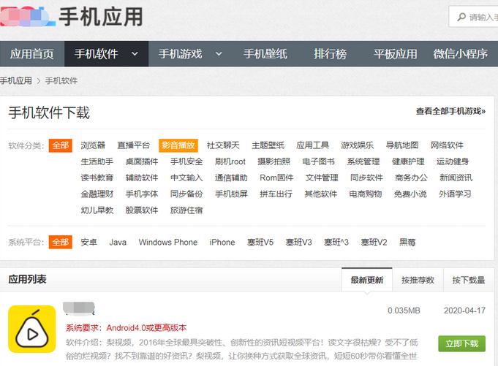Click the 手机应用 breadcrumb link
Image resolution: width=498 pixels, height=366 pixels.
pyautogui.click(x=16, y=80)
